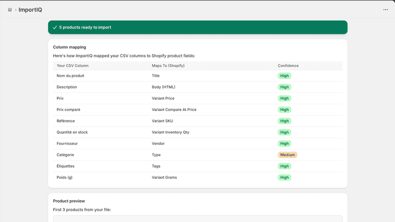Select the 'Poids (g)' cell
Viewport: 395px width, 222px height.
pyautogui.click(x=64, y=177)
